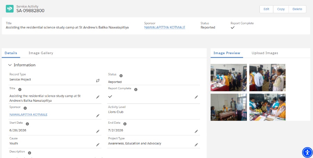313x158 pixels.
Task: Edit the End Date pencil icon
Action: [196, 131]
